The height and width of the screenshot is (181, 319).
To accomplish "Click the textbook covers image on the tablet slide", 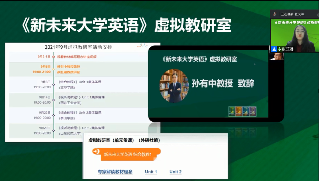I will [x=242, y=111].
